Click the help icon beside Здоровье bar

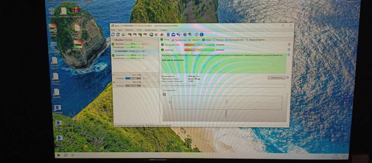289,49
